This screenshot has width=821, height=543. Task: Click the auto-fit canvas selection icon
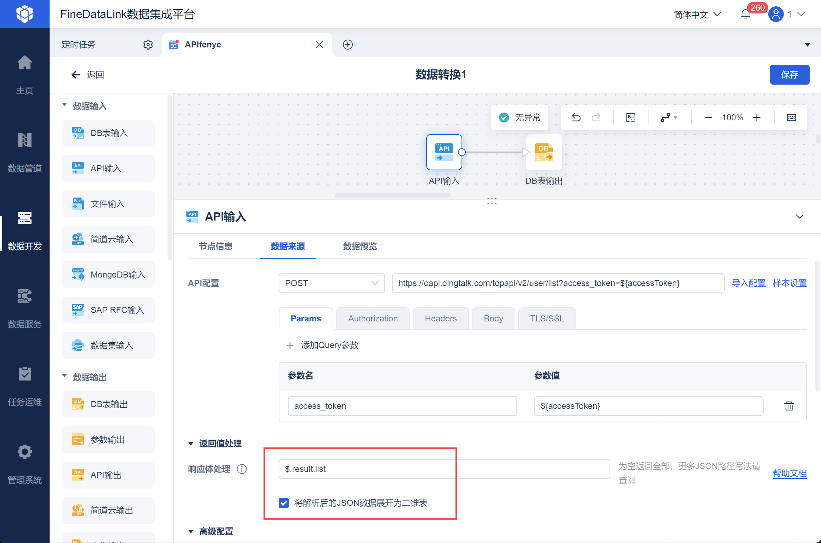pos(630,118)
